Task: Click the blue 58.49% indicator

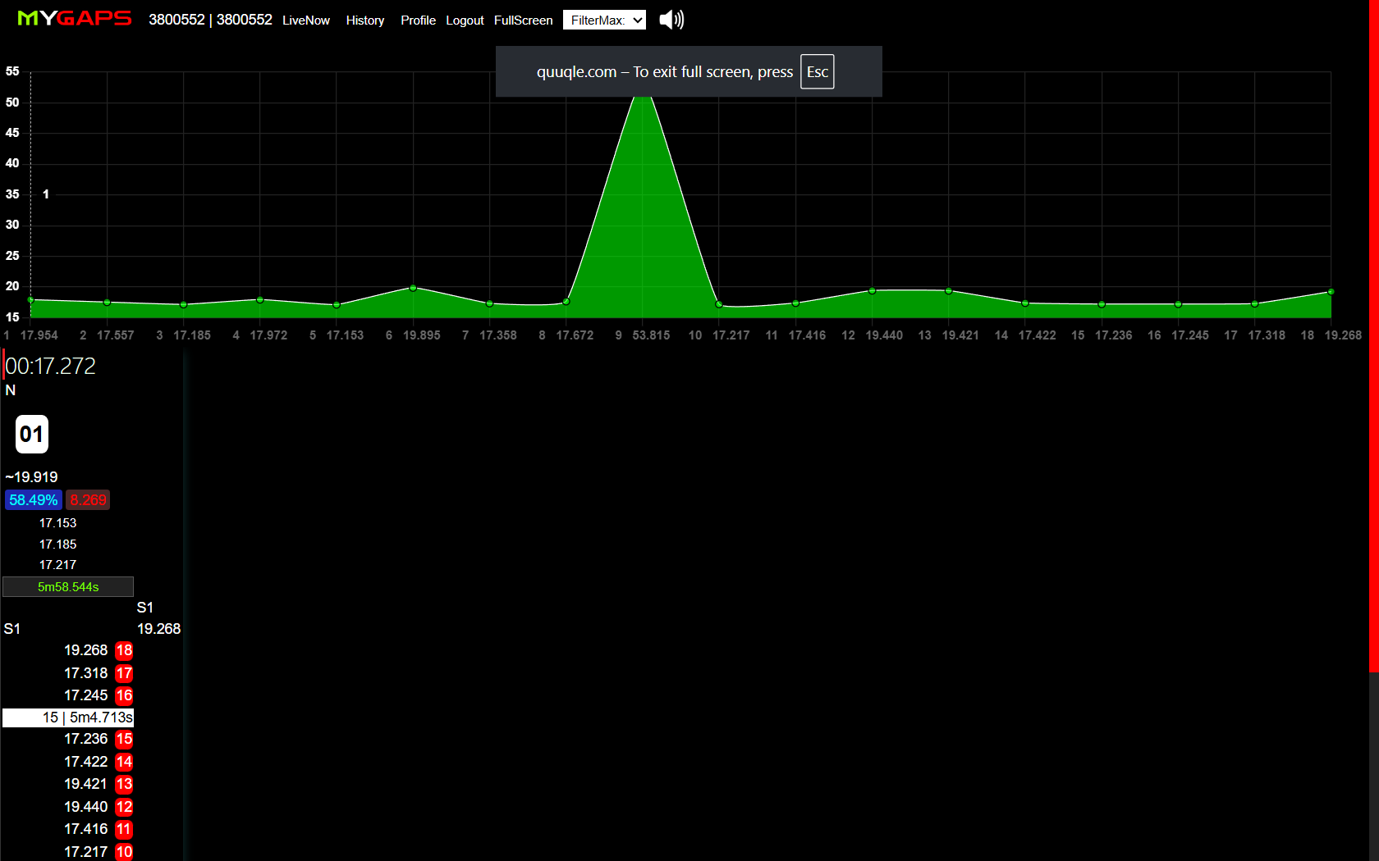Action: [34, 500]
